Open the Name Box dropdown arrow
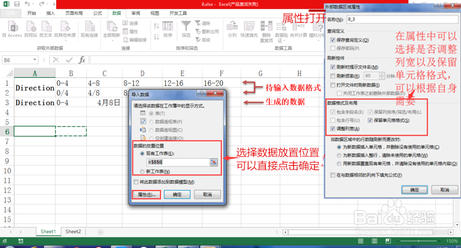This screenshot has height=248, width=461. 35,60
